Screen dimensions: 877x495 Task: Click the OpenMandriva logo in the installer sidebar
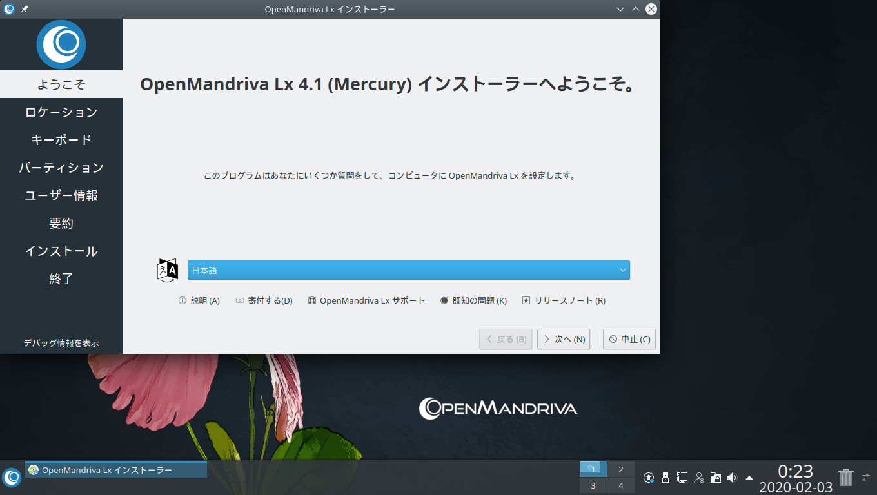[61, 44]
